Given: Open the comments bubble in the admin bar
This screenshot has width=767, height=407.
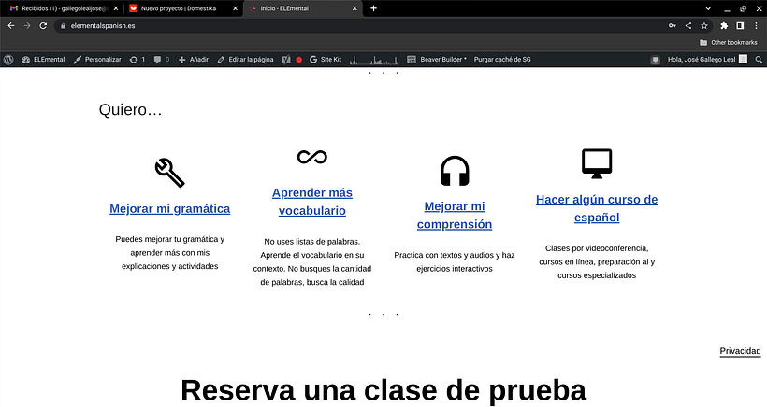Looking at the screenshot, I should coord(162,60).
